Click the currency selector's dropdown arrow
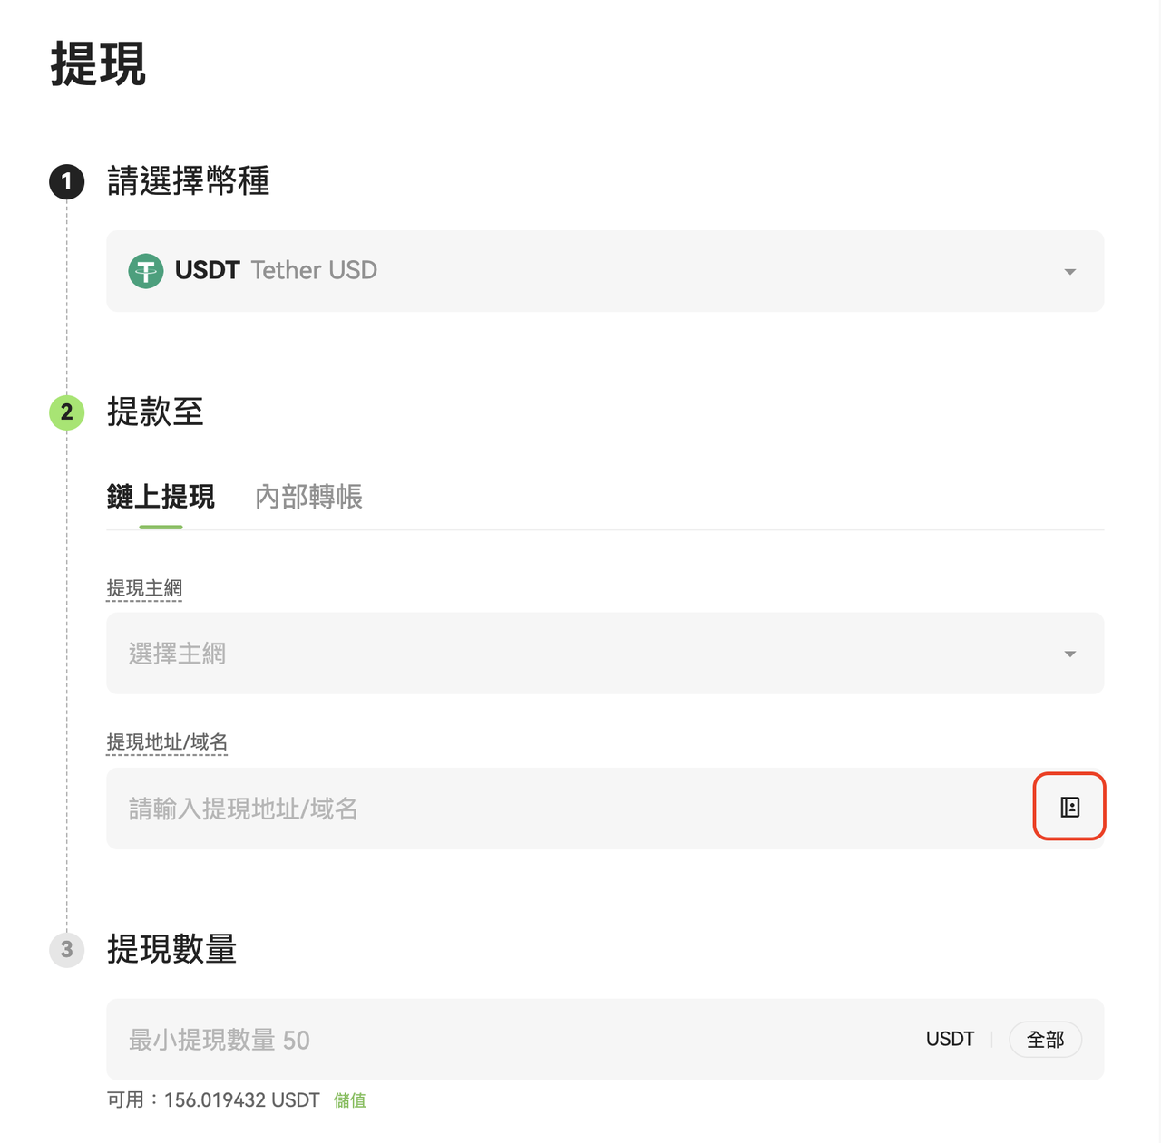Image resolution: width=1161 pixels, height=1143 pixels. [1070, 271]
